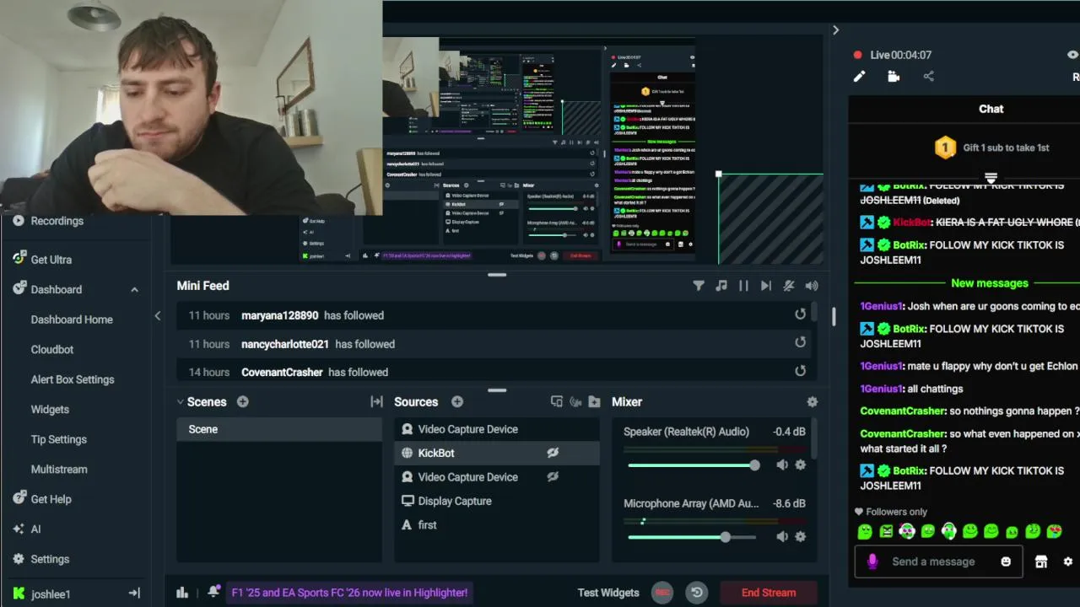Replay the maryana128890 follow alert
Screen dimensions: 1080x607
pos(800,314)
